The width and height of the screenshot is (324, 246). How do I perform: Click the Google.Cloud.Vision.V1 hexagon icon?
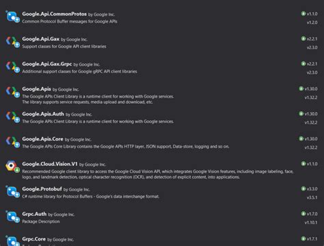point(13,167)
